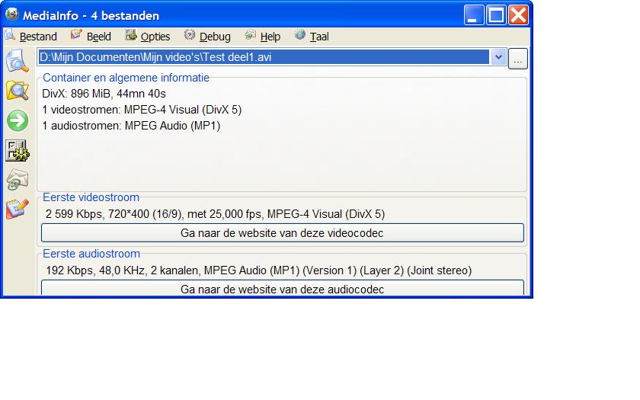
Task: Click the '192 Kbps, 48,0 KHz' audio stream line
Action: tap(259, 270)
